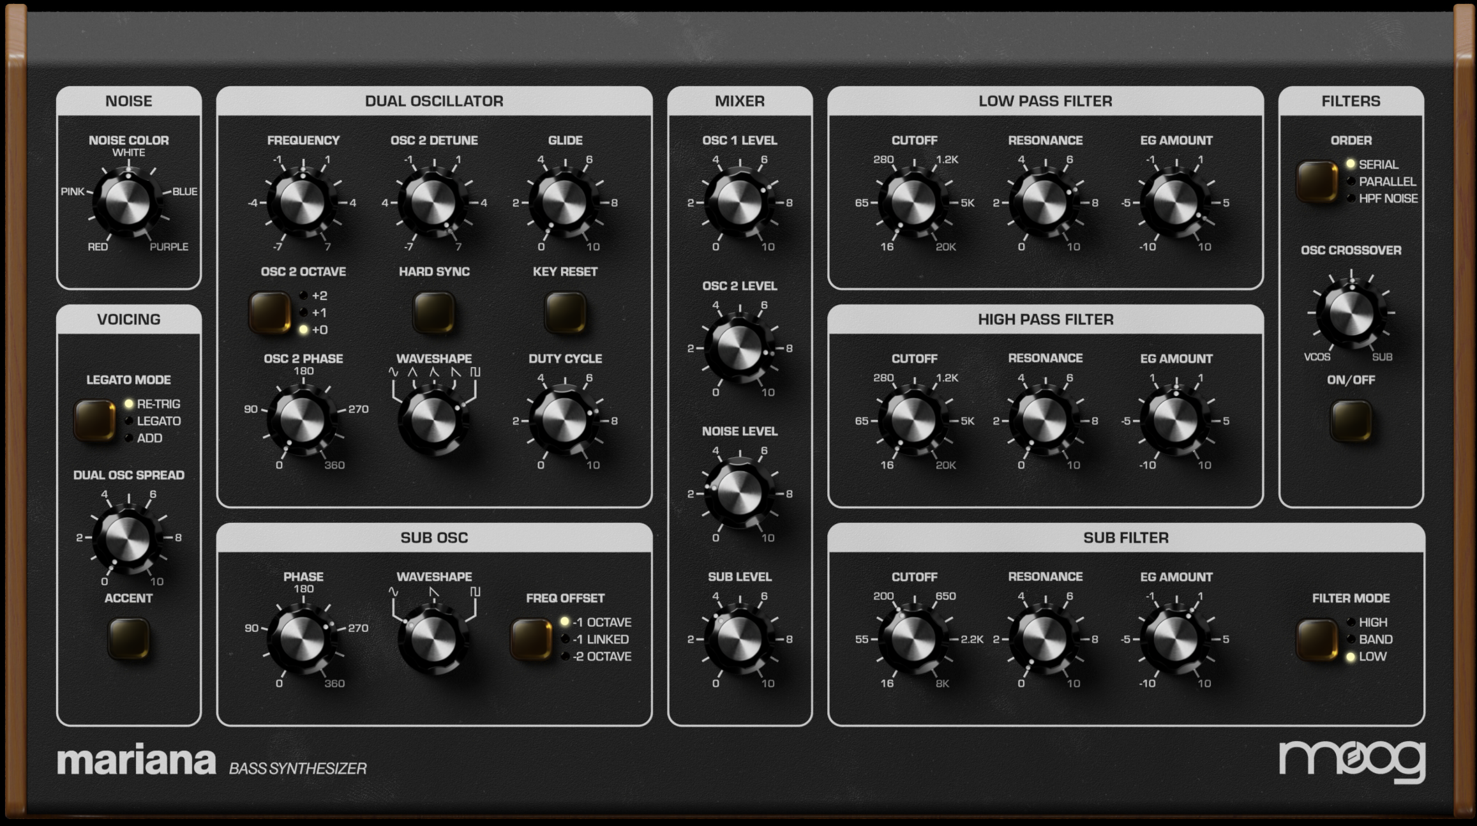Click the Noise Color knob

coord(128,202)
